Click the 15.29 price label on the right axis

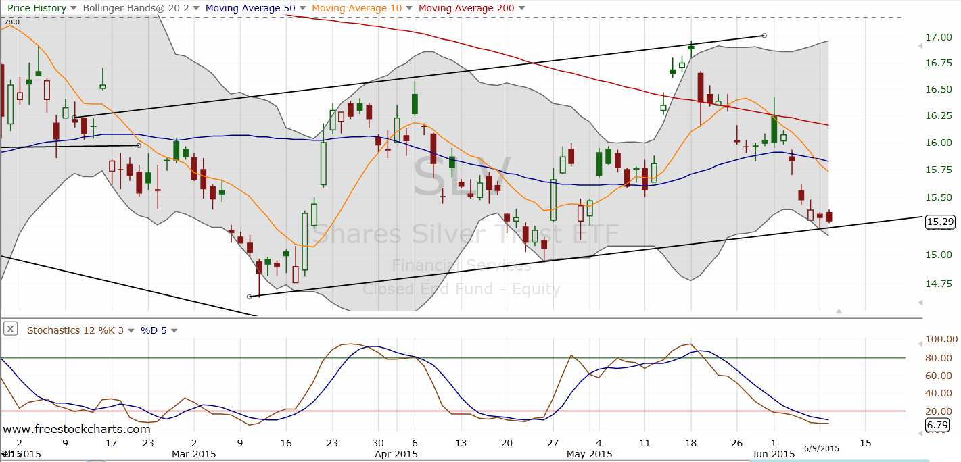click(x=939, y=222)
